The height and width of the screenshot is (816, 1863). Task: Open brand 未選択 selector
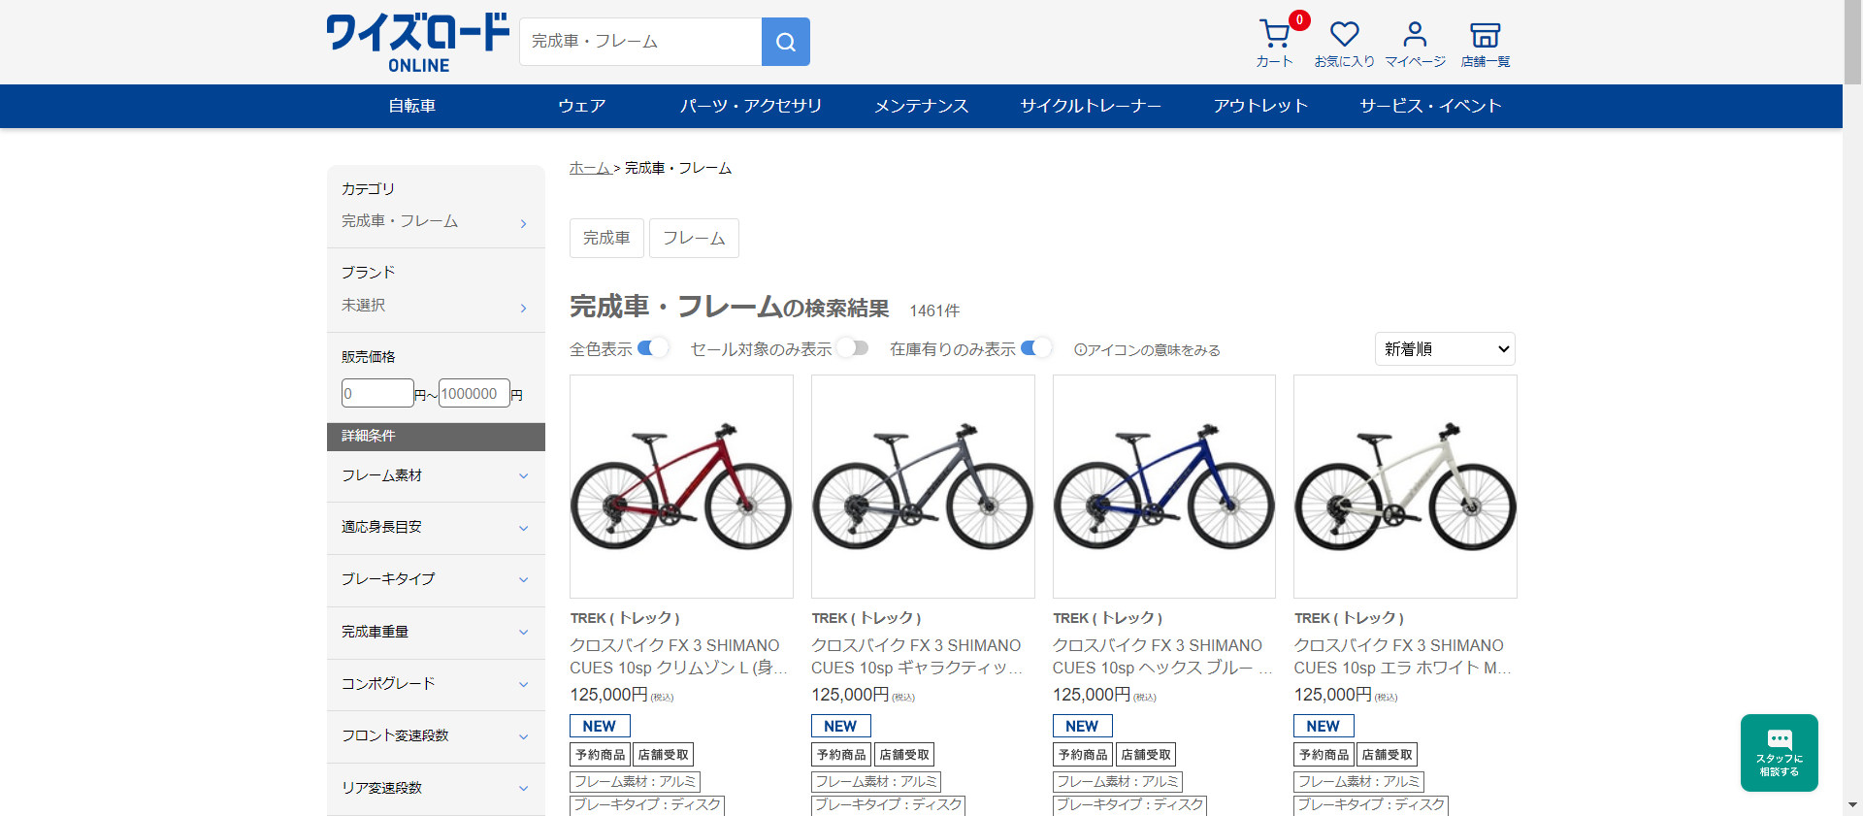point(435,306)
